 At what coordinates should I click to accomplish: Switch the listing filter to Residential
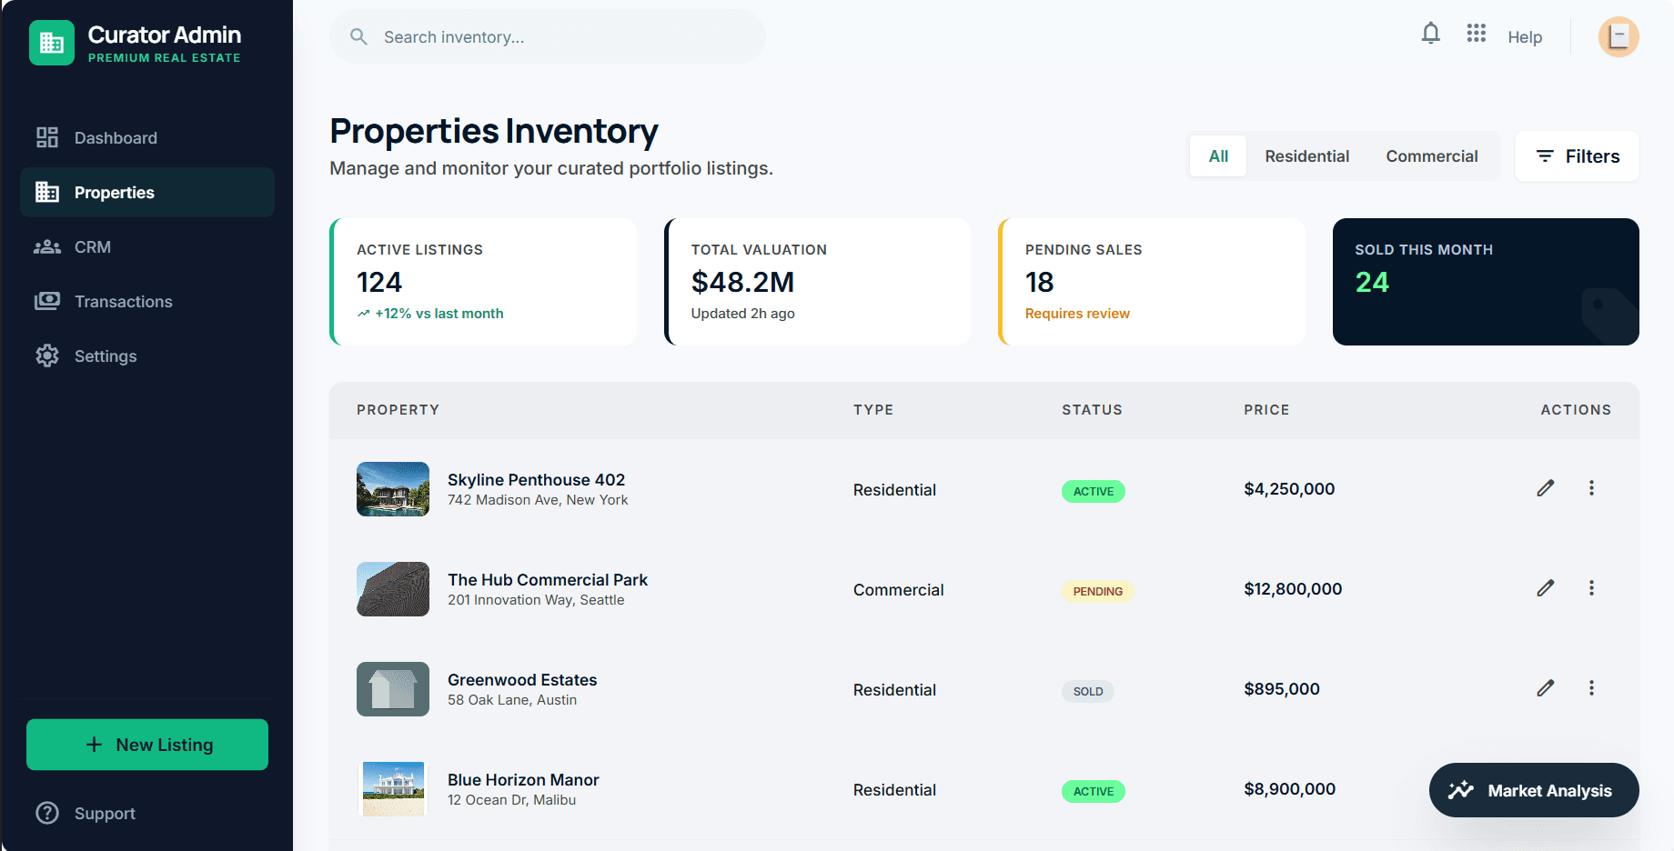point(1306,155)
